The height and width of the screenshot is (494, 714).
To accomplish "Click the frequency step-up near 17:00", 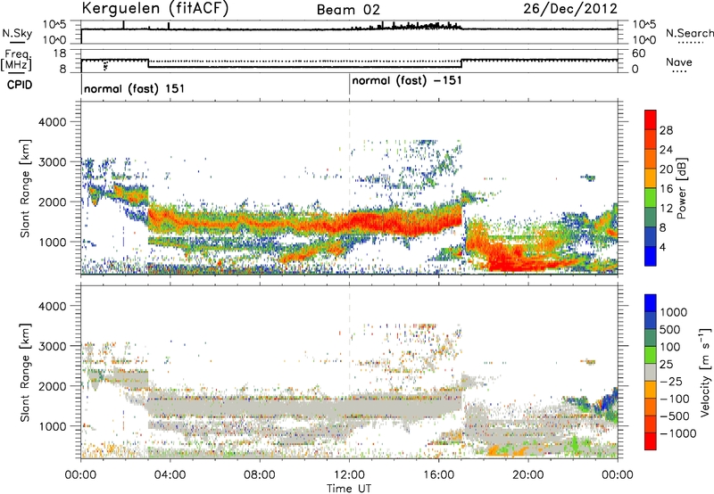I will [x=461, y=63].
